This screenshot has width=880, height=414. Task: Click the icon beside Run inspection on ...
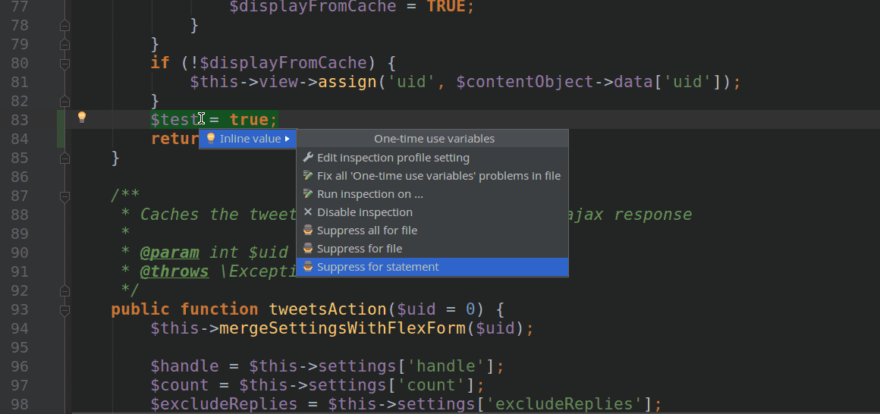point(307,194)
